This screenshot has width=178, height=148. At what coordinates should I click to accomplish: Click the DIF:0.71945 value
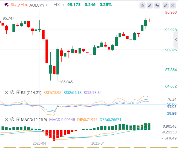click(x=87, y=120)
